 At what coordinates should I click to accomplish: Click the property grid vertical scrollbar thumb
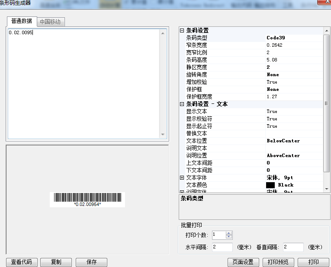click(x=326, y=103)
